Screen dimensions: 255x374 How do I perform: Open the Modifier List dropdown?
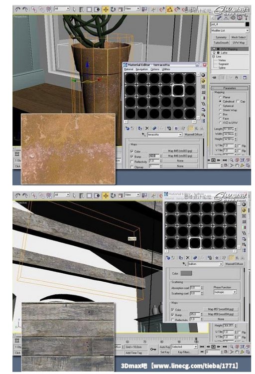tap(230, 30)
